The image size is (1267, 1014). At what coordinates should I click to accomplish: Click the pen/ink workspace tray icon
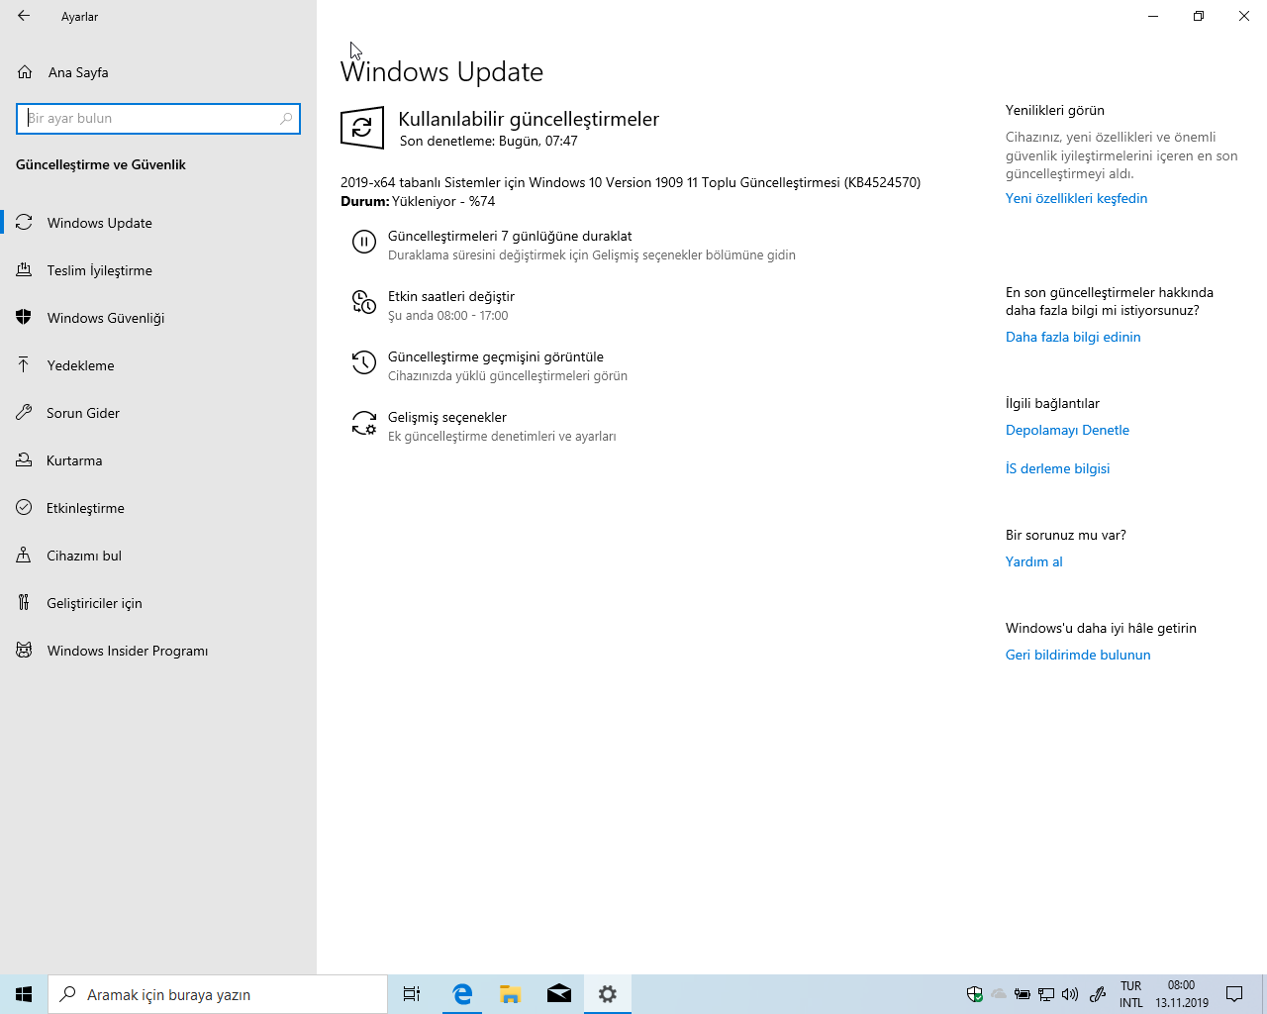tap(1097, 994)
